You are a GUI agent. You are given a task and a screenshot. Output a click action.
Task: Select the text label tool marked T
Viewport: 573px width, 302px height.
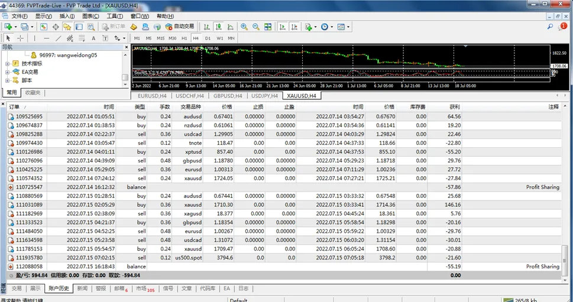tap(105, 38)
